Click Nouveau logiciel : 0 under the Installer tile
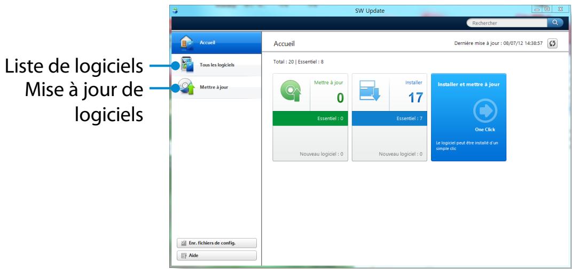The height and width of the screenshot is (269, 572). coord(400,154)
